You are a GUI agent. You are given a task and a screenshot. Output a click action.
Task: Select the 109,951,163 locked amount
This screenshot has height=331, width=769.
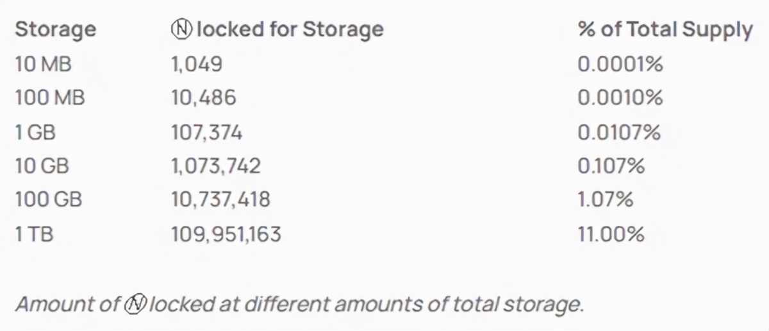(x=226, y=234)
